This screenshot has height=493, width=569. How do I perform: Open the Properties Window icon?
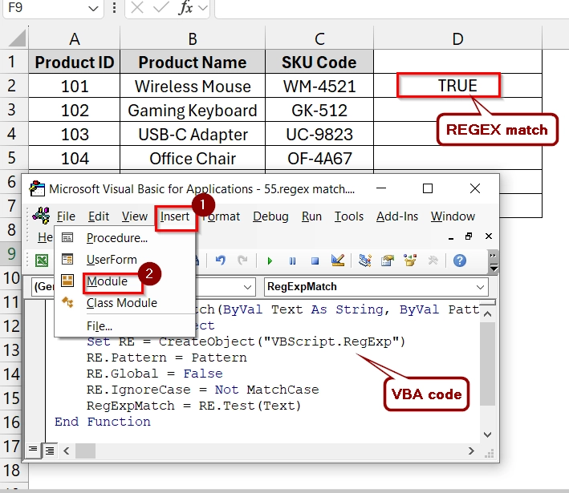(388, 261)
